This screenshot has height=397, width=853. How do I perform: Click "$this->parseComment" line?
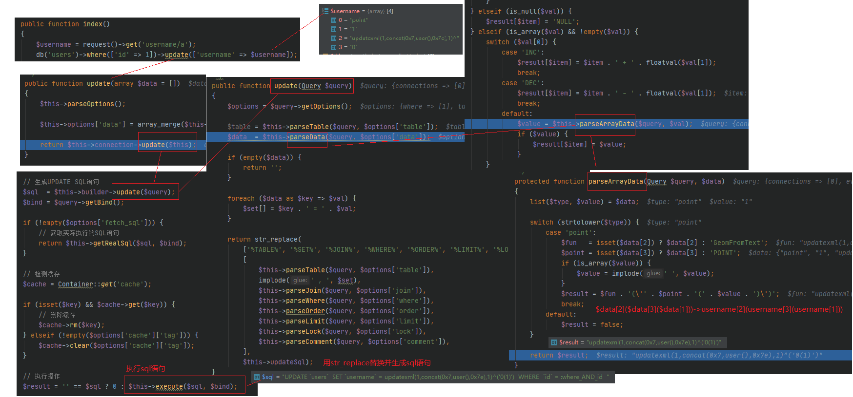click(x=354, y=341)
